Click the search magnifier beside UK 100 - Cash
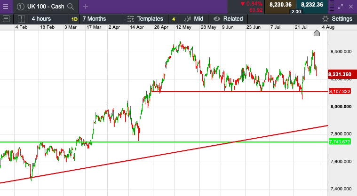This screenshot has height=196, width=357. (x=71, y=7)
